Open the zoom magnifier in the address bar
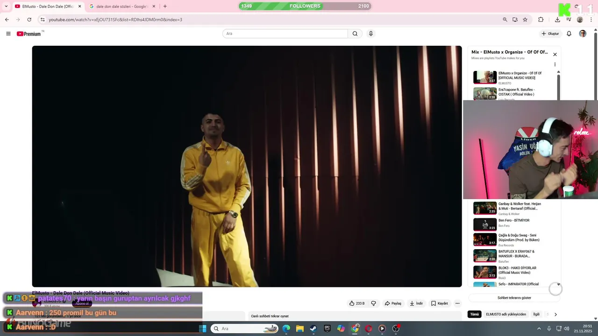The image size is (598, 336). [505, 20]
